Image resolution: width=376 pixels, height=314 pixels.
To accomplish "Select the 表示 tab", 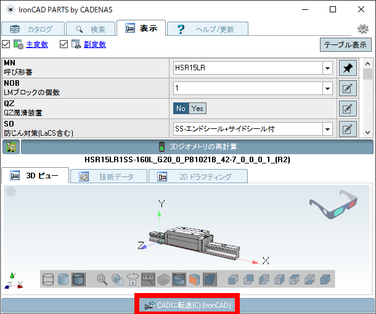I will [141, 28].
